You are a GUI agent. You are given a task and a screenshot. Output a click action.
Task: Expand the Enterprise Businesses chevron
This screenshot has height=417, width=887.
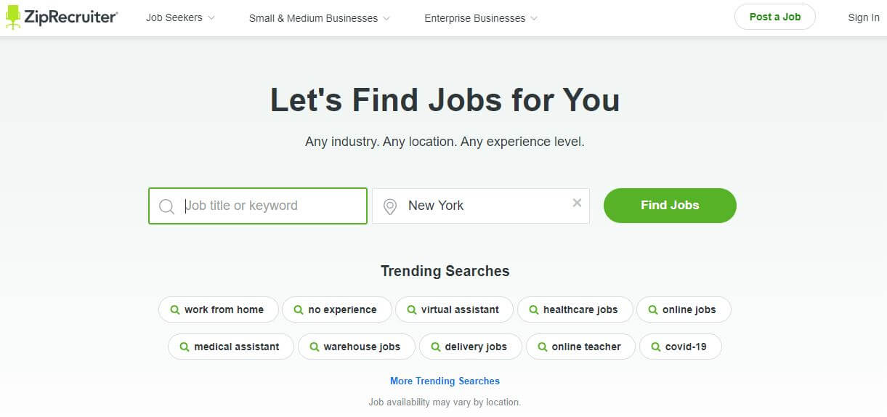534,19
